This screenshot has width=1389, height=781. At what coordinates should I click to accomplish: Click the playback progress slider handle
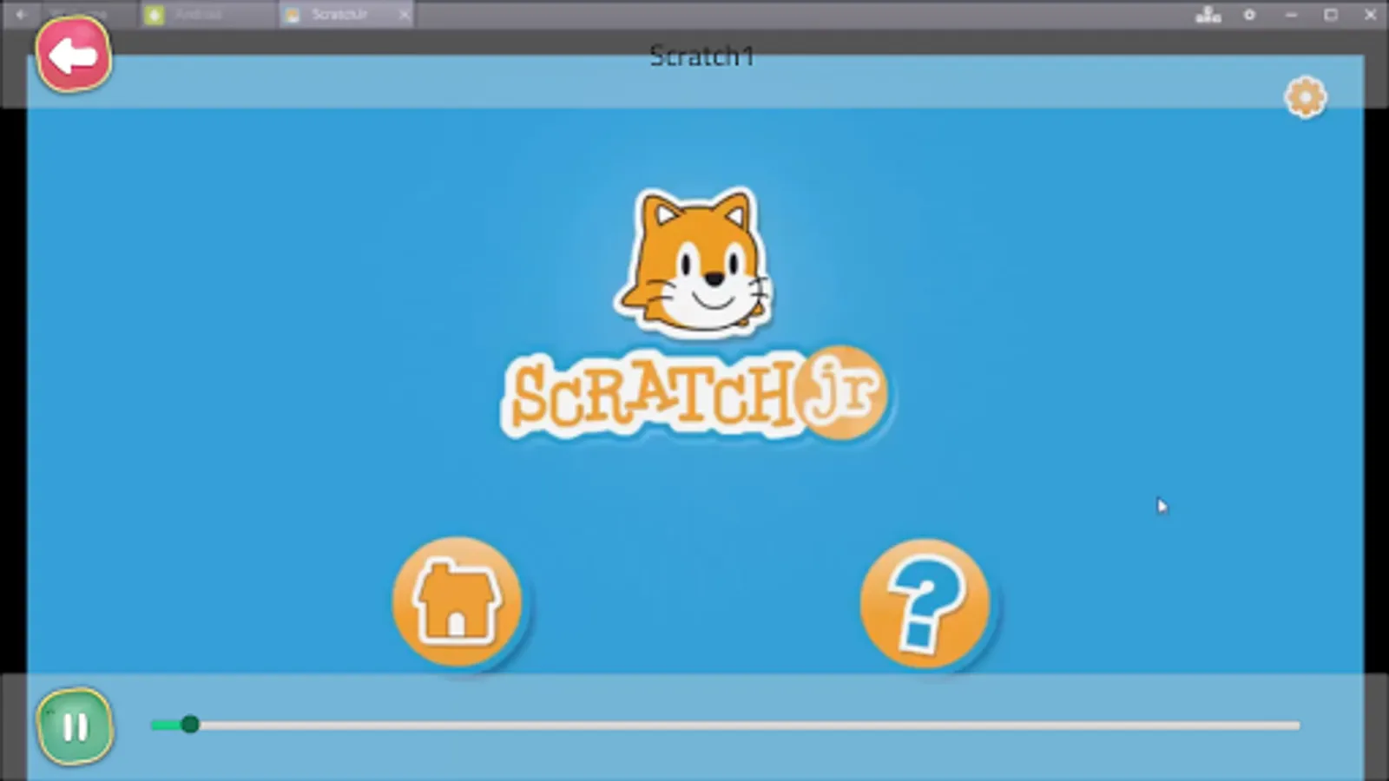coord(189,723)
